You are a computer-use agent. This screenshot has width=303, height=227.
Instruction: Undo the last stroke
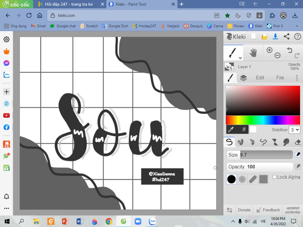pos(289,50)
